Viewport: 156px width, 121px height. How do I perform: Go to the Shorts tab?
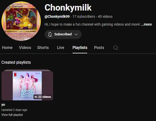click(43, 48)
